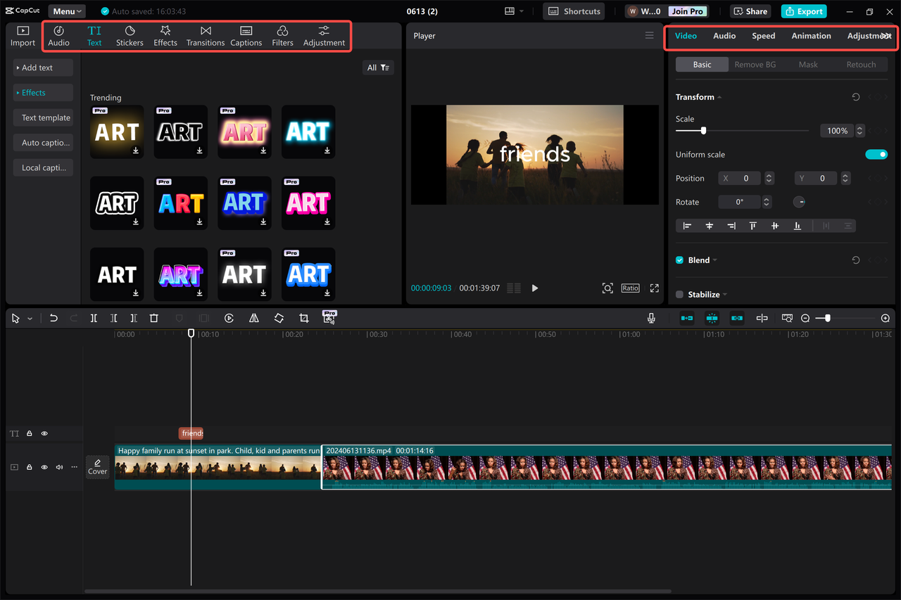Select the Split tool in the timeline toolbar
This screenshot has width=901, height=600.
[94, 318]
